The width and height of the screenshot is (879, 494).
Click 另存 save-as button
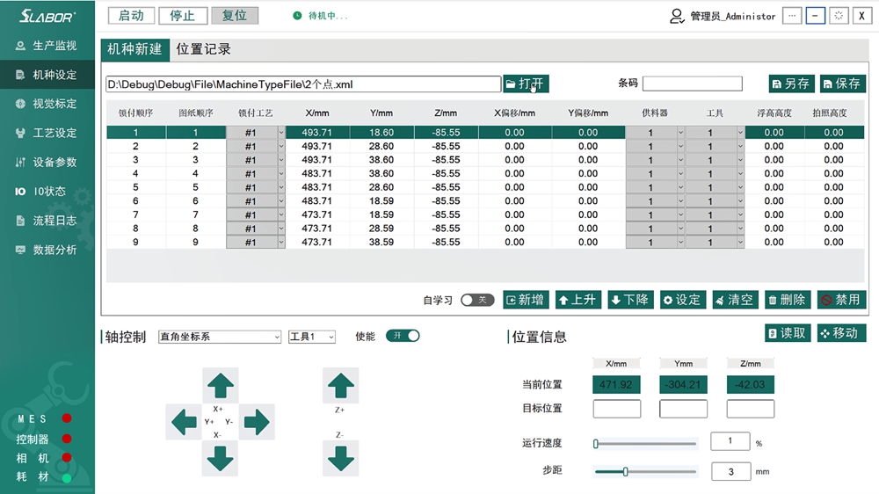click(791, 84)
